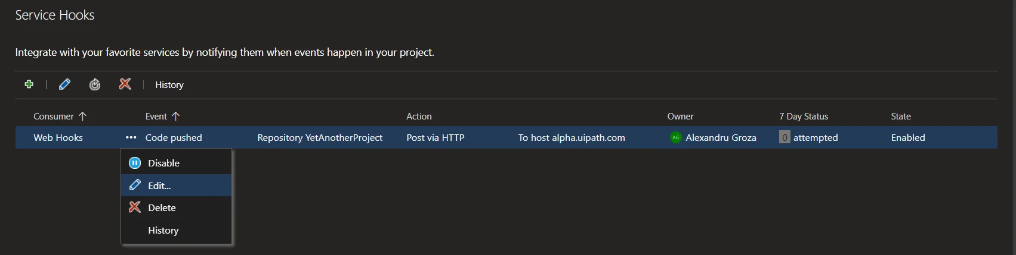This screenshot has width=1016, height=255.
Task: Sort by the Event column header
Action: click(156, 117)
